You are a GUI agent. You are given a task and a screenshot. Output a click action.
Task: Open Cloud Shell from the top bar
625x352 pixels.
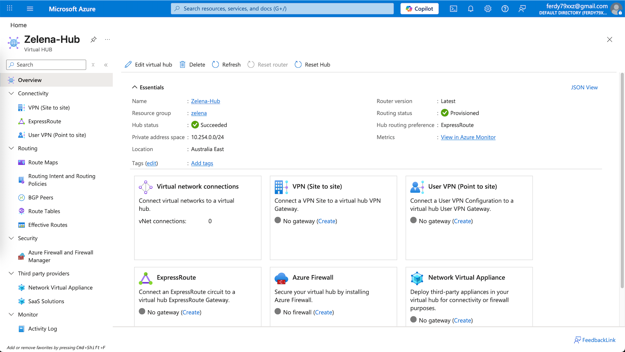tap(453, 9)
